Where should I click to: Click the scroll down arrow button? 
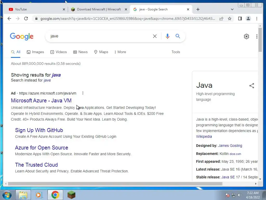point(260,179)
